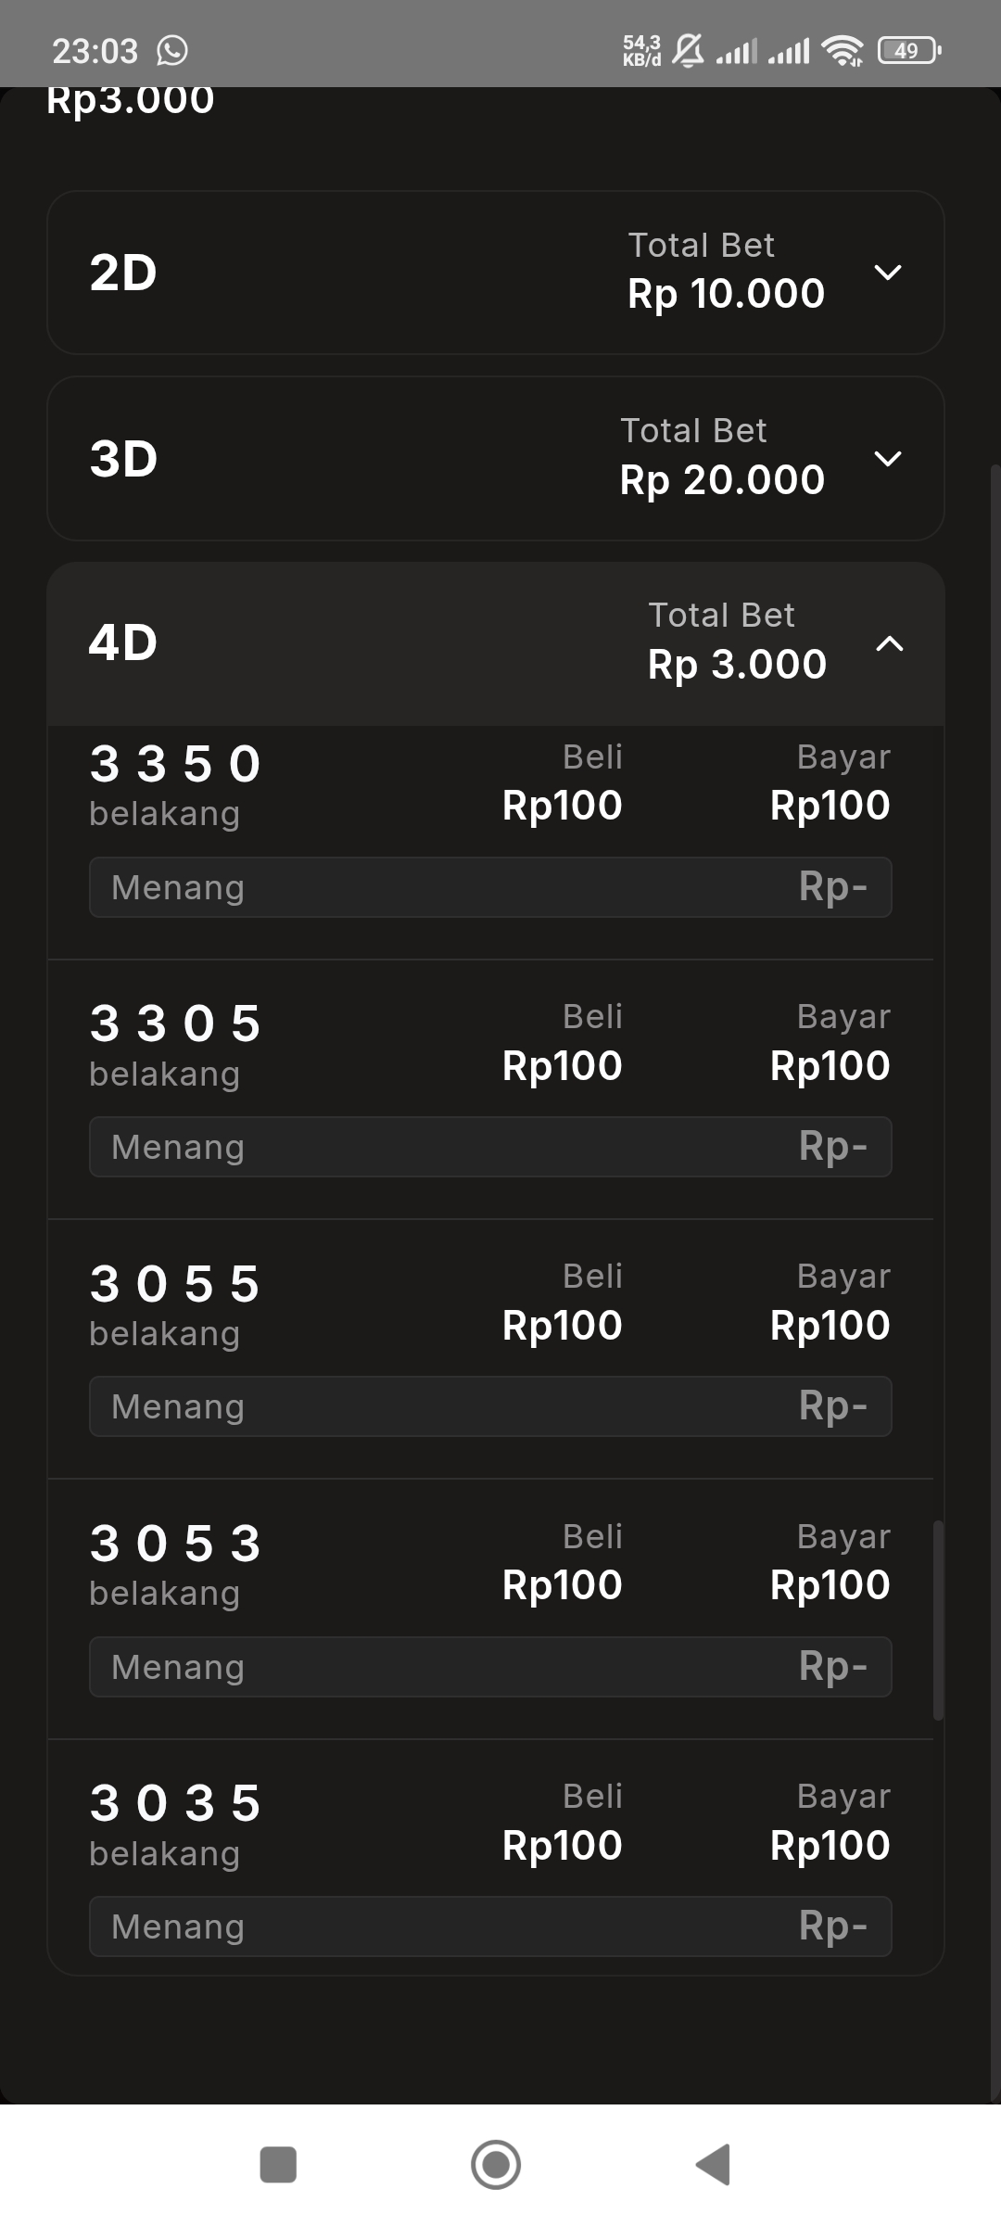Expand the 2D bet section chevron
The height and width of the screenshot is (2225, 1001).
pyautogui.click(x=888, y=273)
